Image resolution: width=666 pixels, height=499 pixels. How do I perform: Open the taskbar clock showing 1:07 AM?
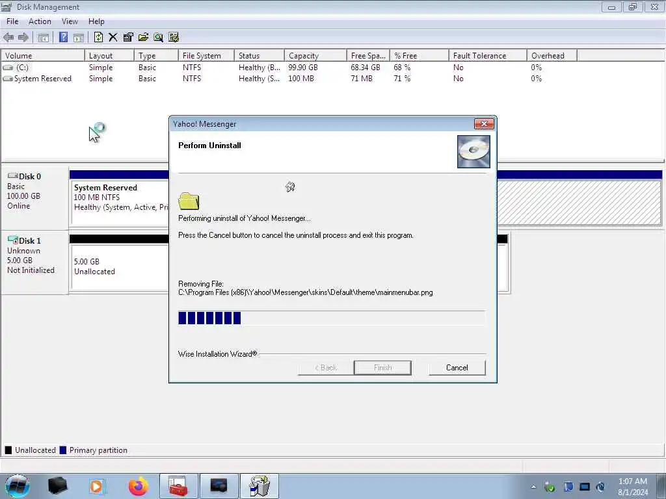pos(633,487)
